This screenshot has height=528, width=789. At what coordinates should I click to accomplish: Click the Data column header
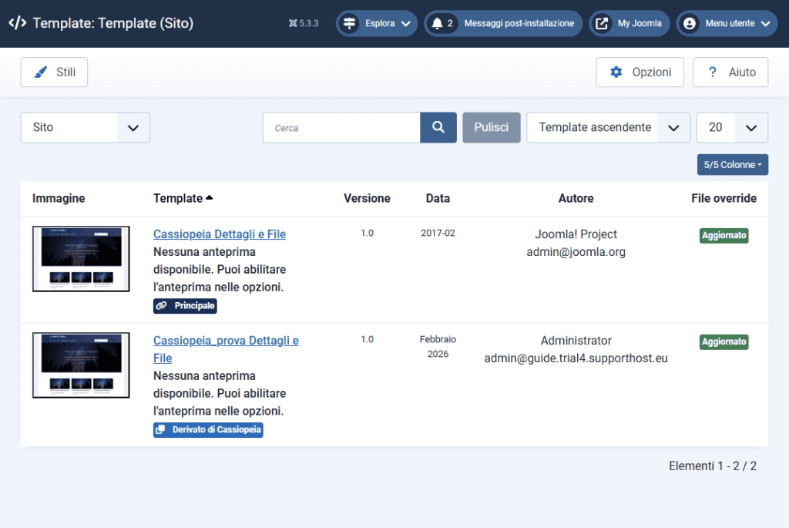(438, 198)
